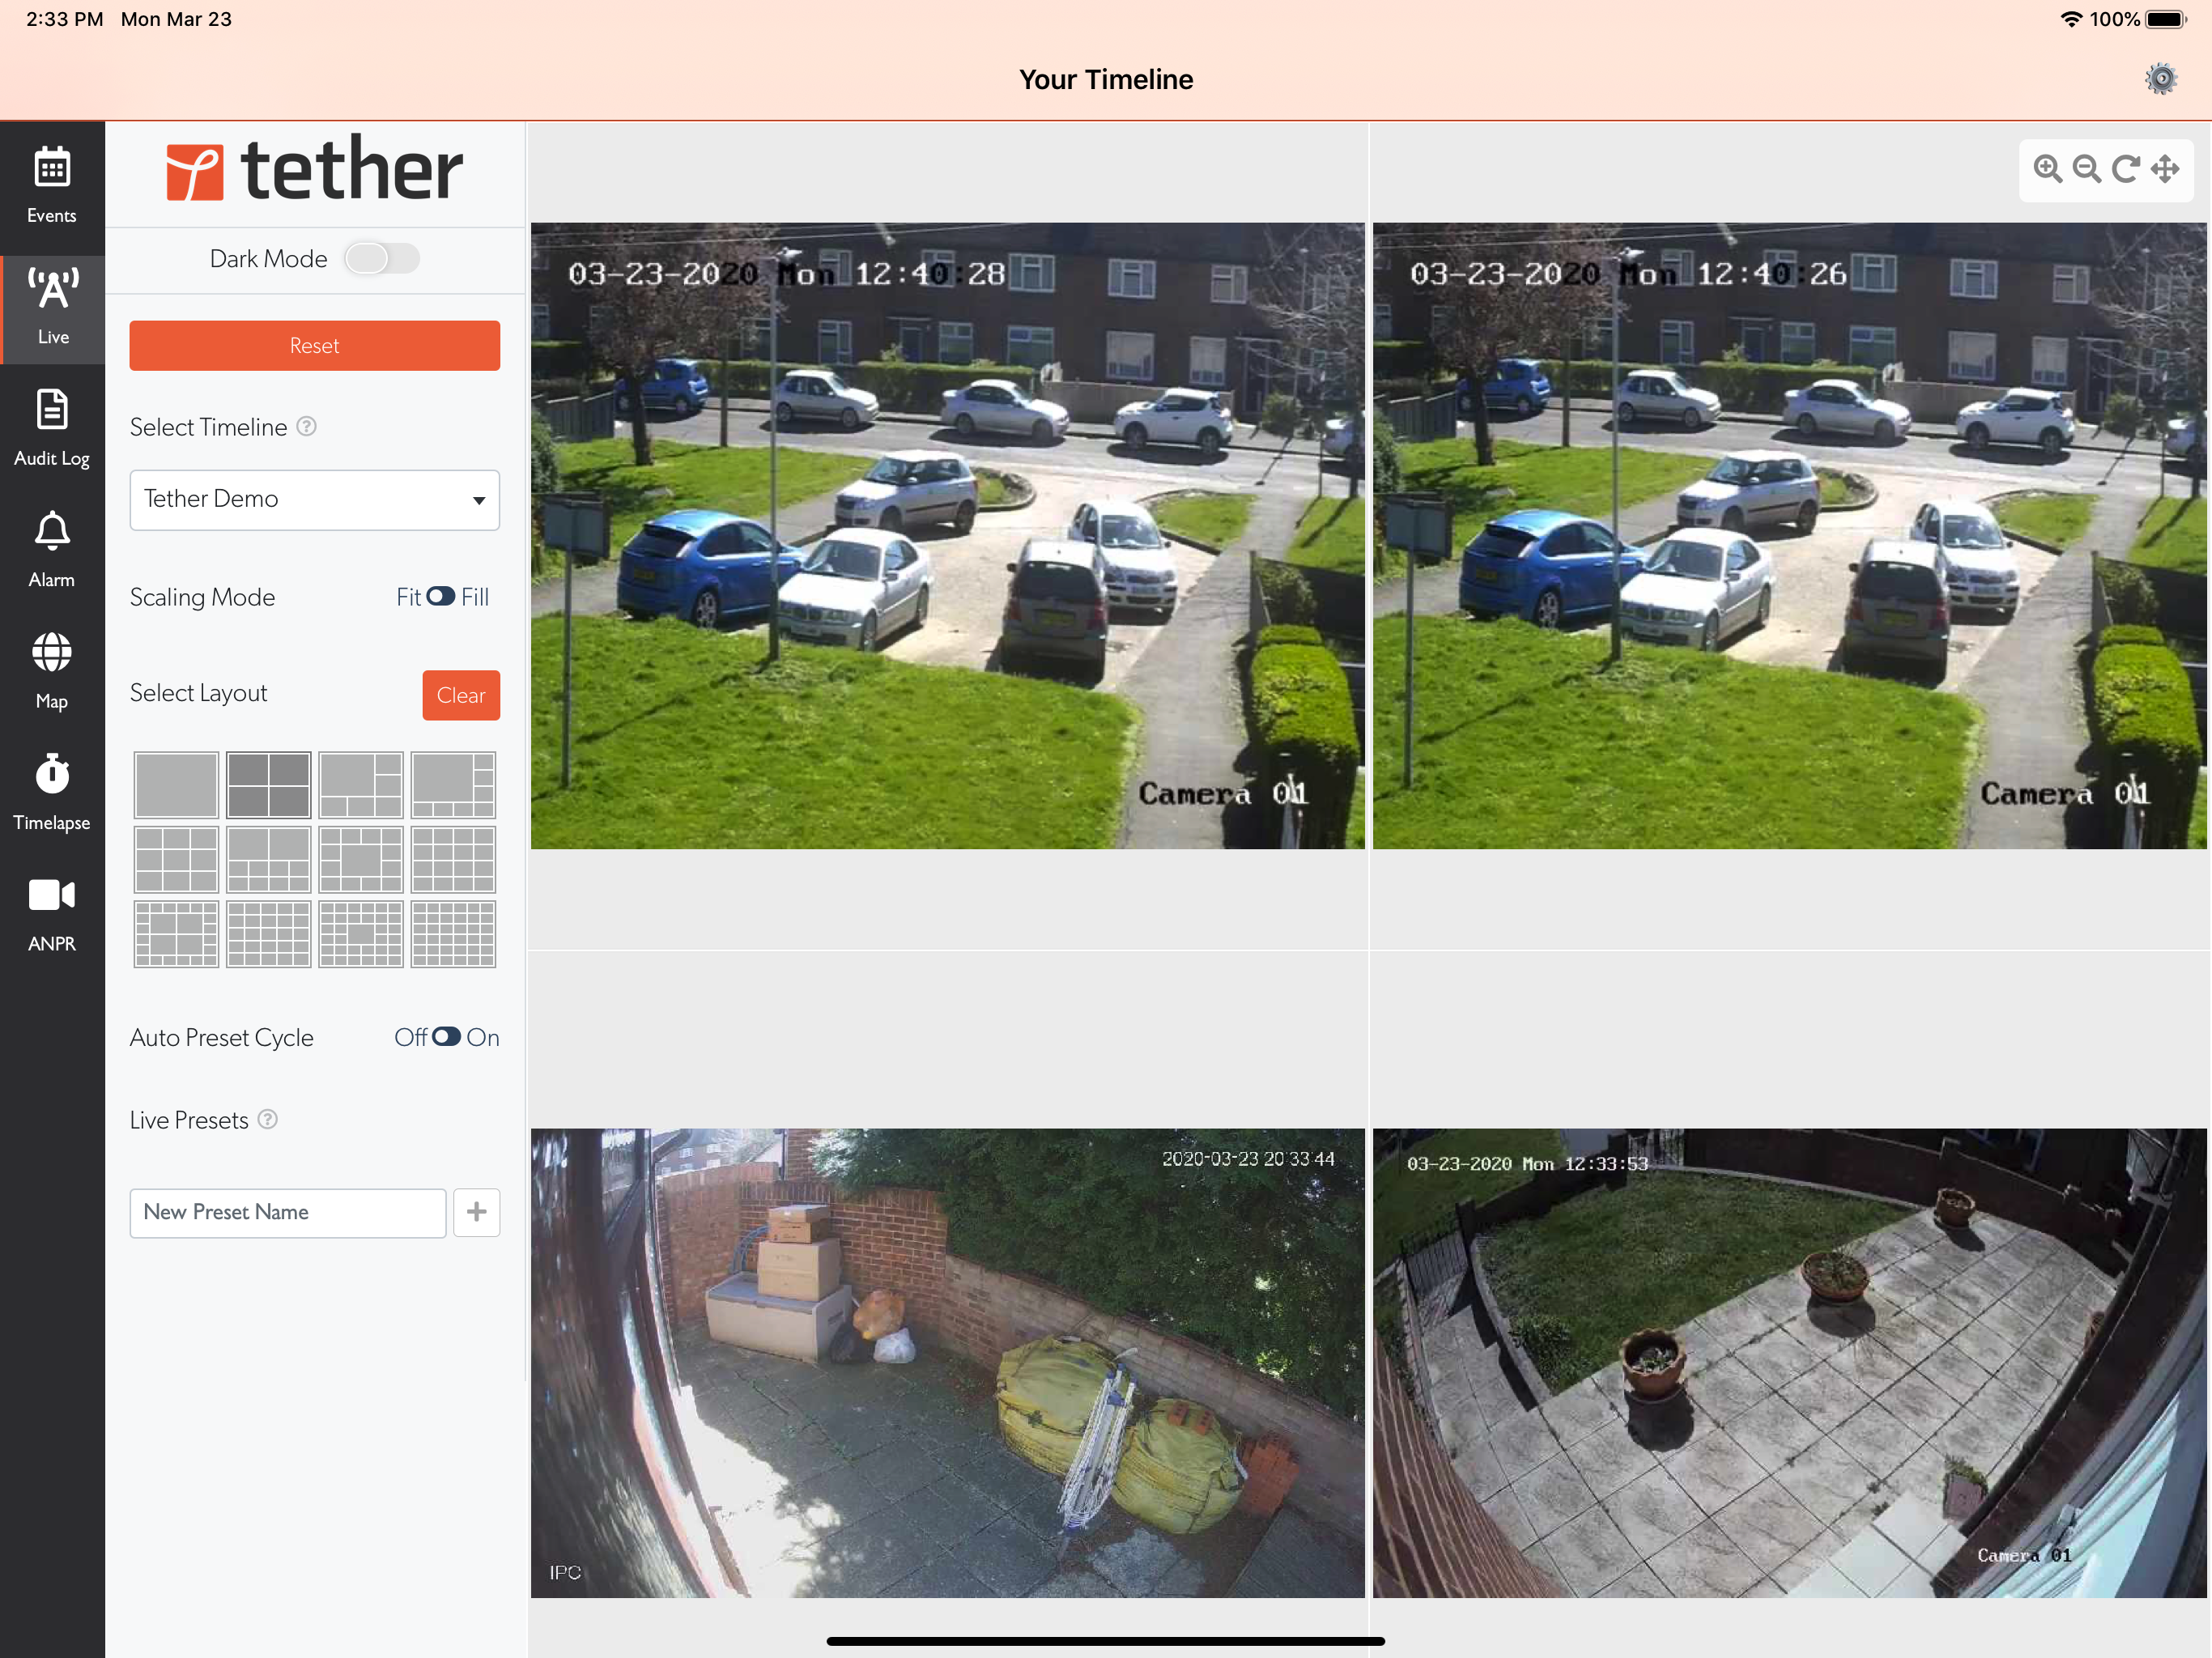Reset camera view rotation icon

point(2126,169)
